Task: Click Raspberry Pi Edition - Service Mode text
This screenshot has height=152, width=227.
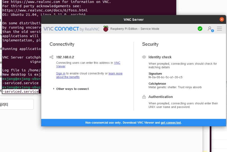Action: tap(135, 29)
